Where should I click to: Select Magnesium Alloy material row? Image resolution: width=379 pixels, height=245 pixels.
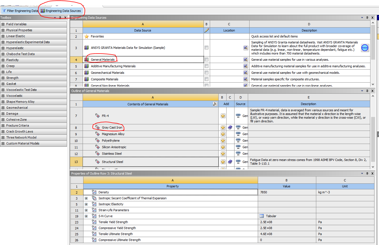coord(150,134)
